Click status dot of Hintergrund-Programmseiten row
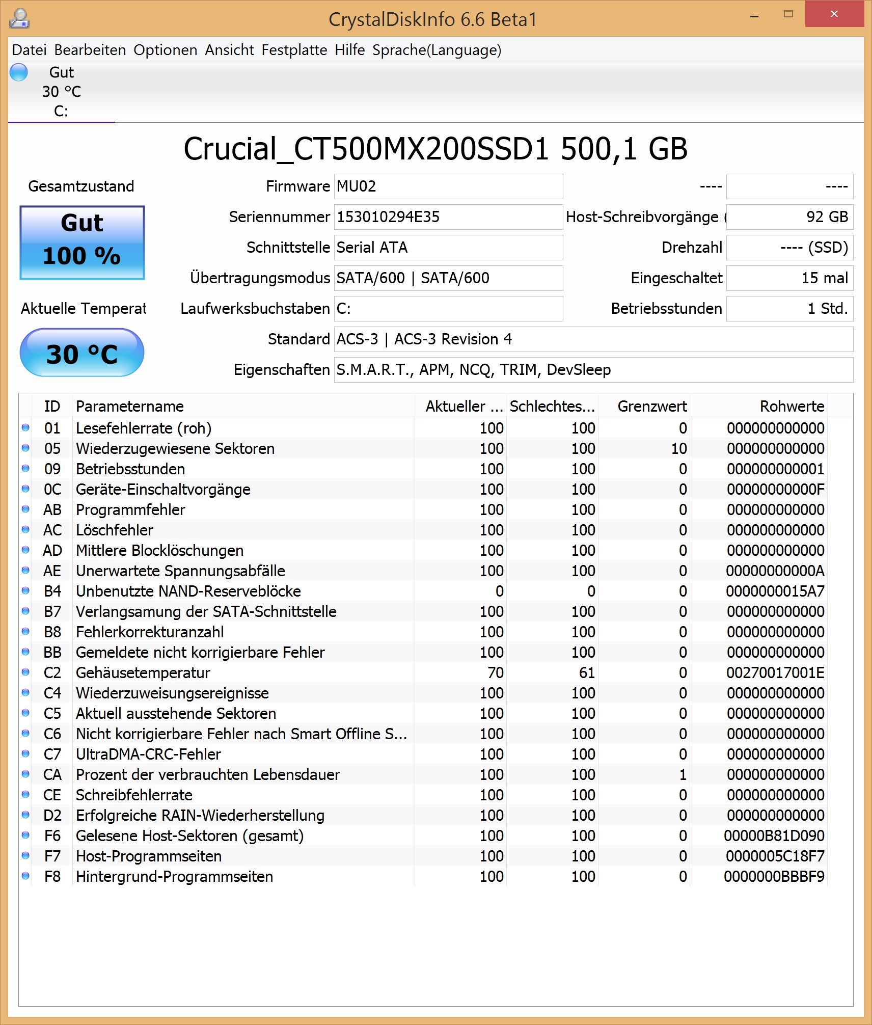 pos(25,876)
